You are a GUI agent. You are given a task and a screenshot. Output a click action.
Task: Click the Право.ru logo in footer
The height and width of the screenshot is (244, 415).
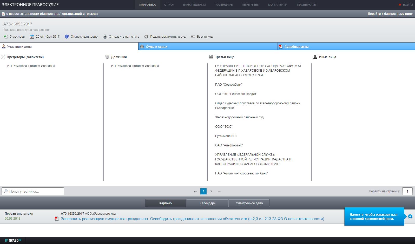(x=13, y=240)
